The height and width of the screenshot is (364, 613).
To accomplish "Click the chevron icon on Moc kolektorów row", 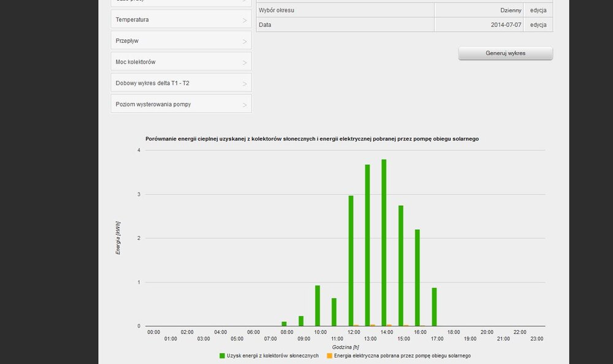I will pyautogui.click(x=245, y=63).
